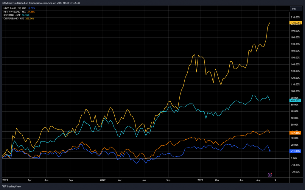
Task: Click the Apr label on time axis
Action: point(29,180)
